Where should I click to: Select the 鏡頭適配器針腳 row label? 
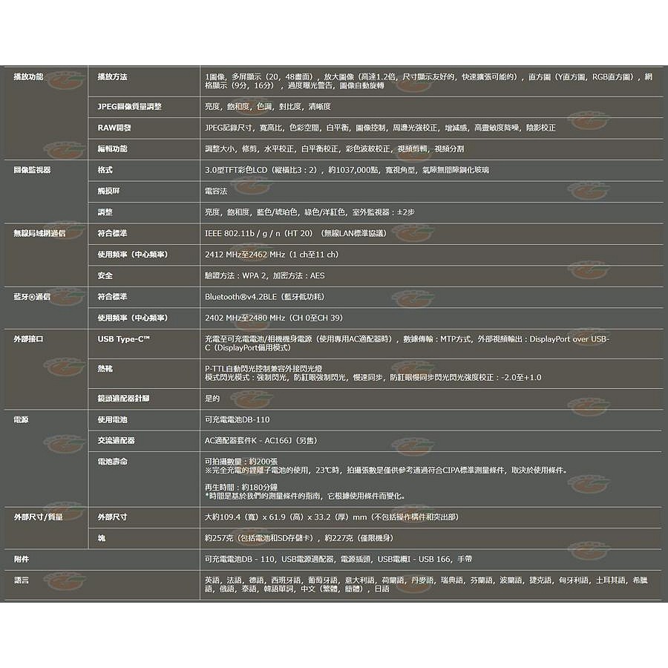tap(123, 399)
